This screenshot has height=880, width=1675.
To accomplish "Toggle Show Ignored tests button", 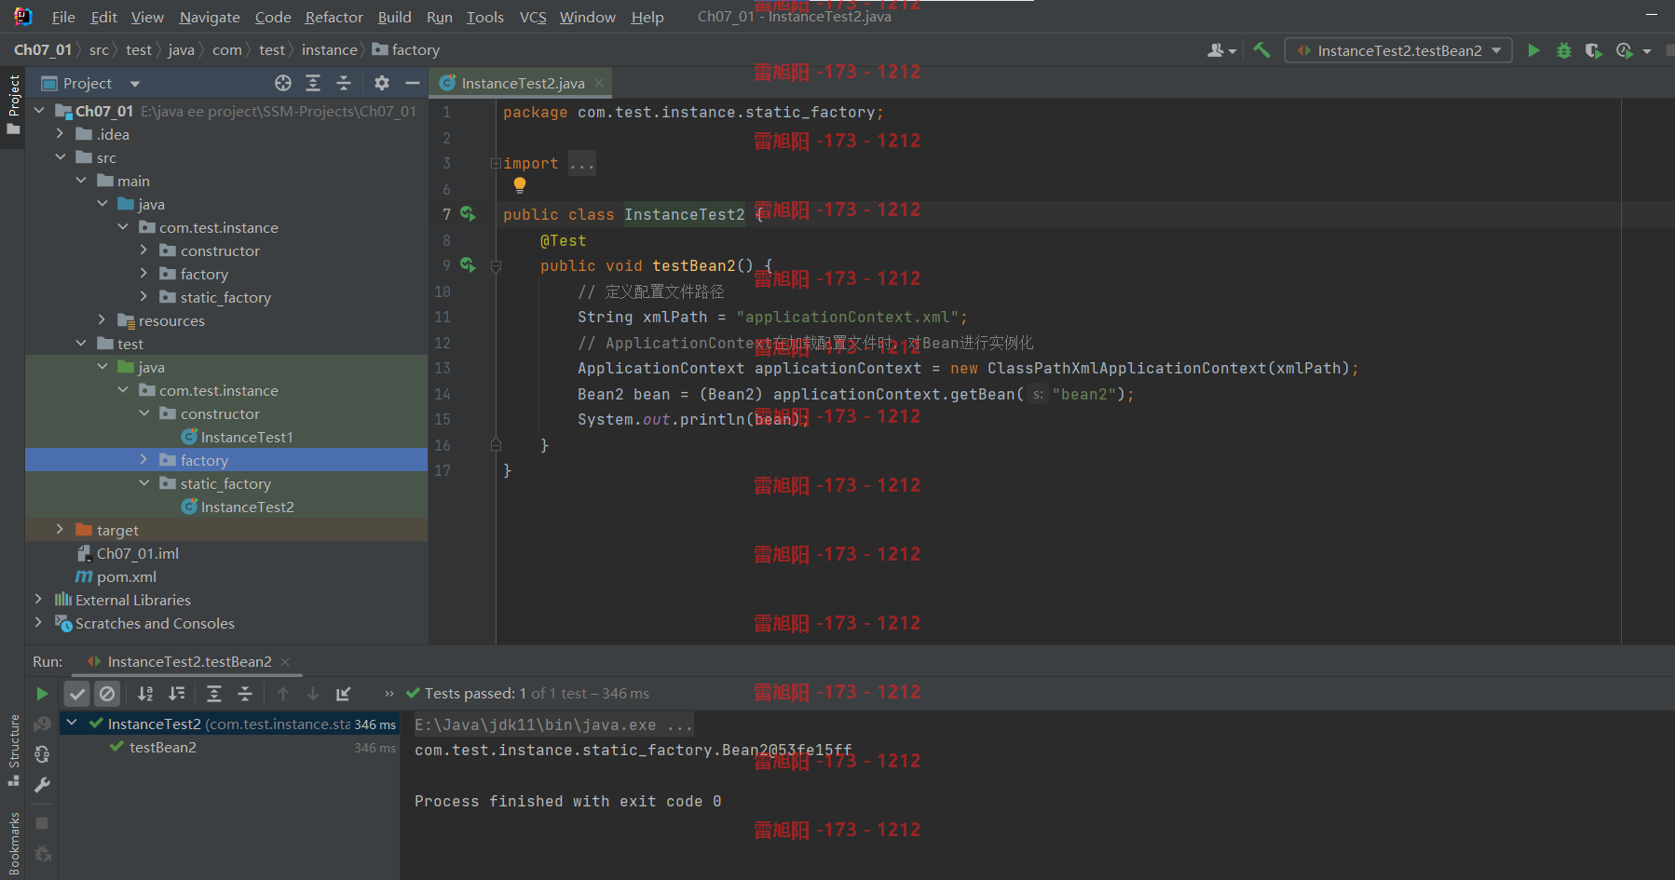I will coord(107,694).
